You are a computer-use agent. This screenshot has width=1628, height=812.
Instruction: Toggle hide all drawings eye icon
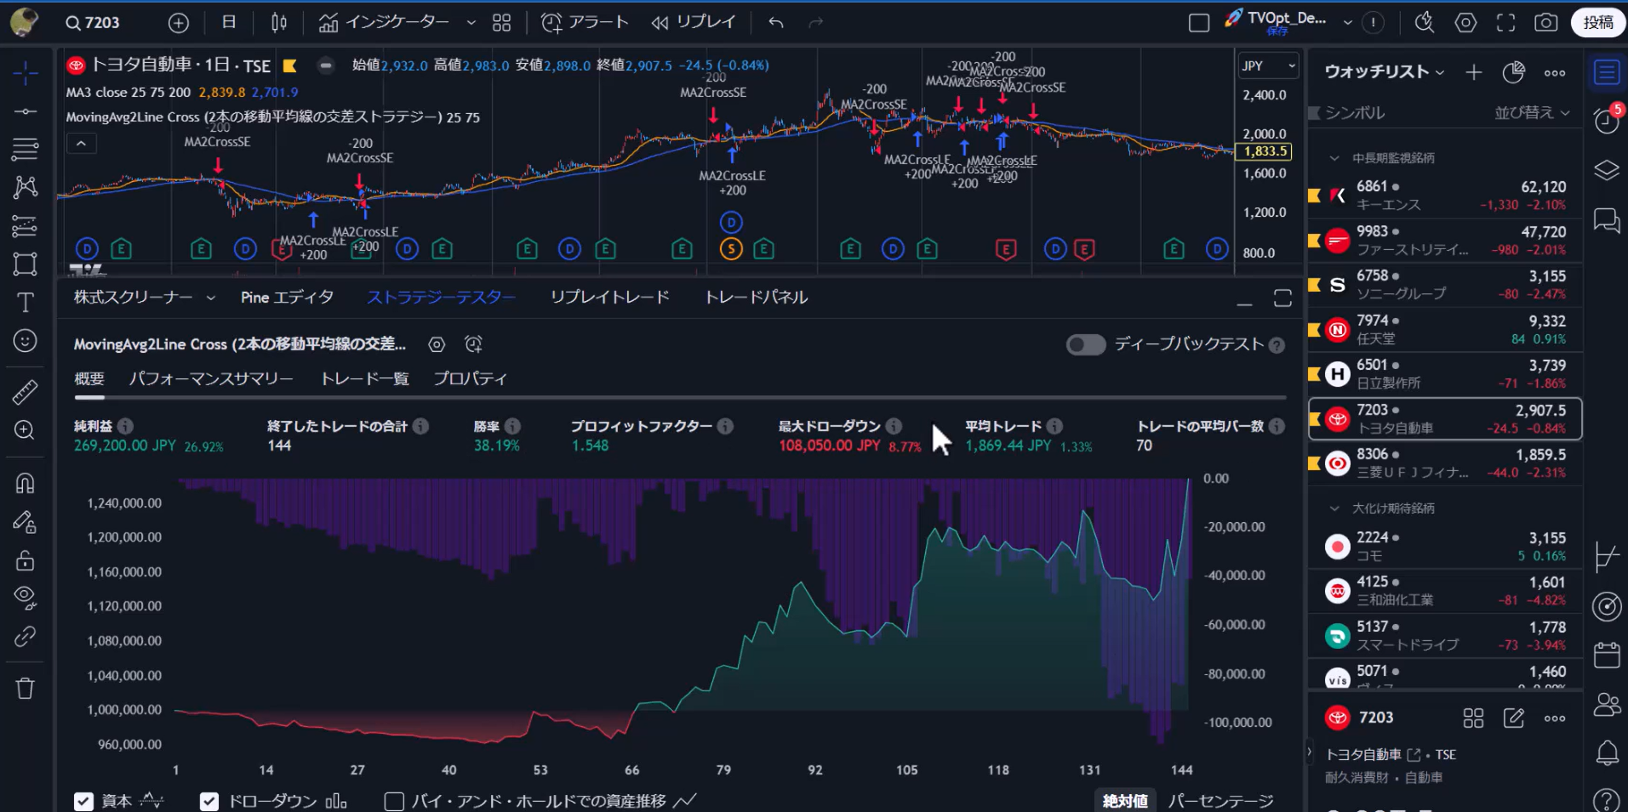(x=26, y=598)
